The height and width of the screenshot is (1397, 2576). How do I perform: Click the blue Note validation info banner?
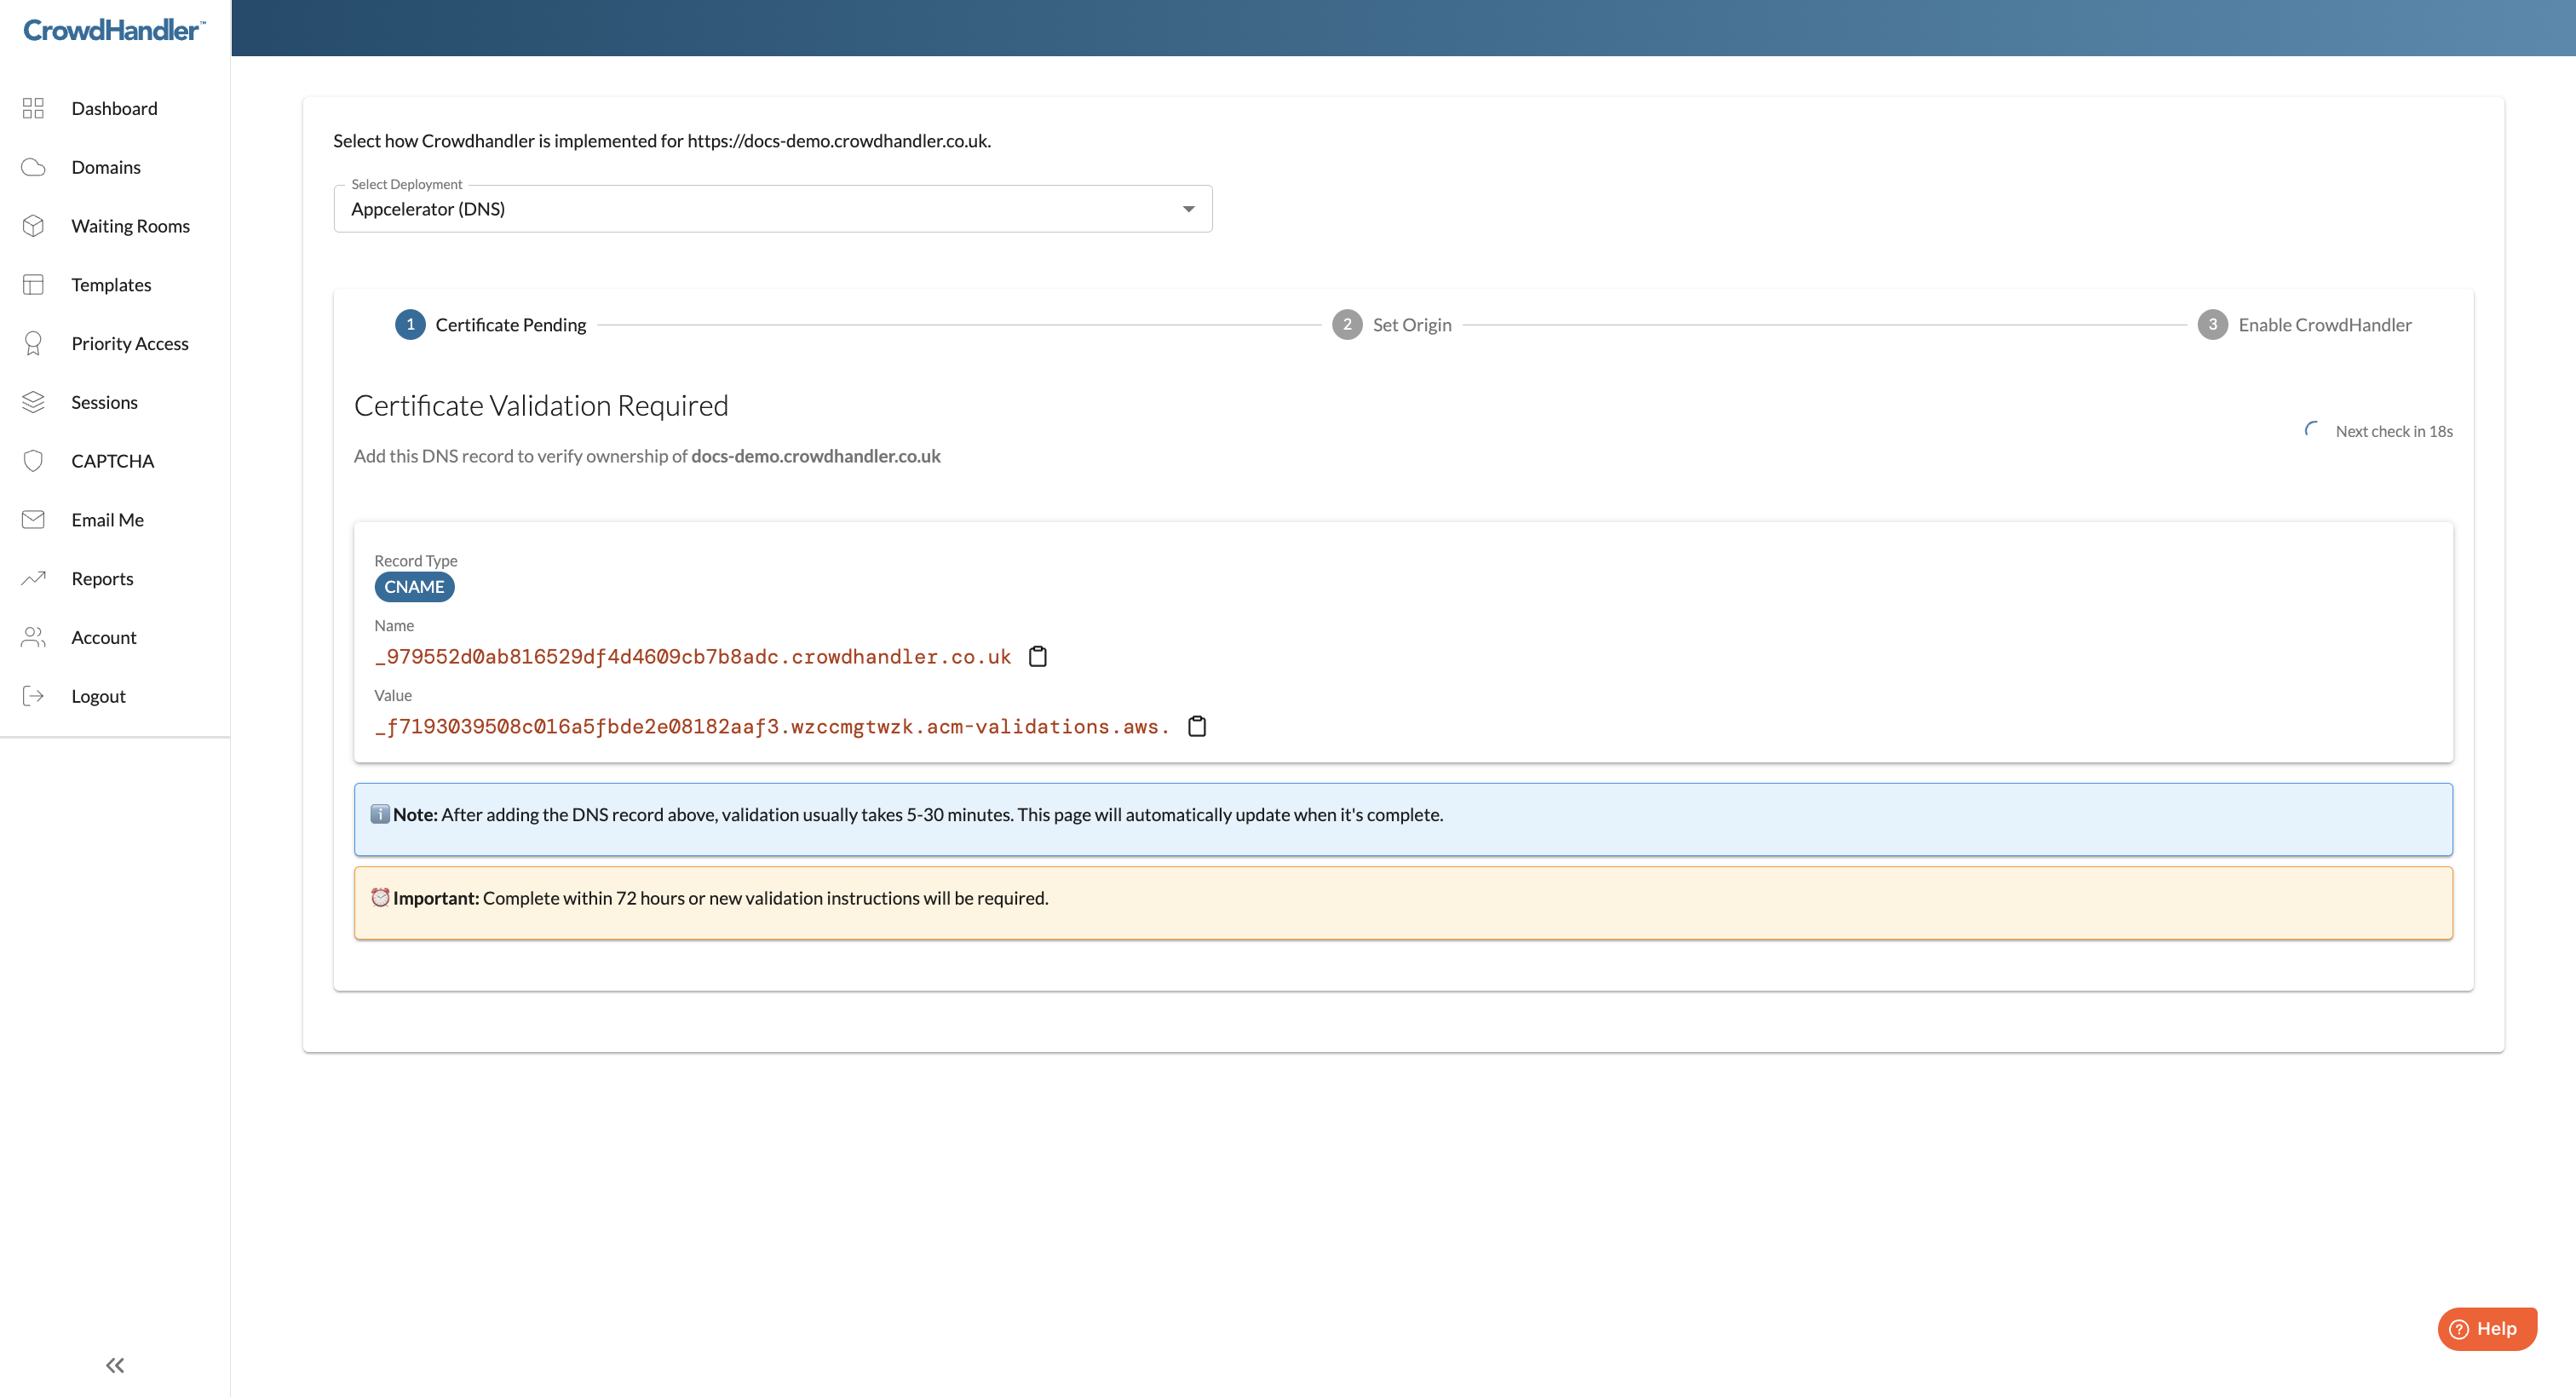coord(1403,819)
